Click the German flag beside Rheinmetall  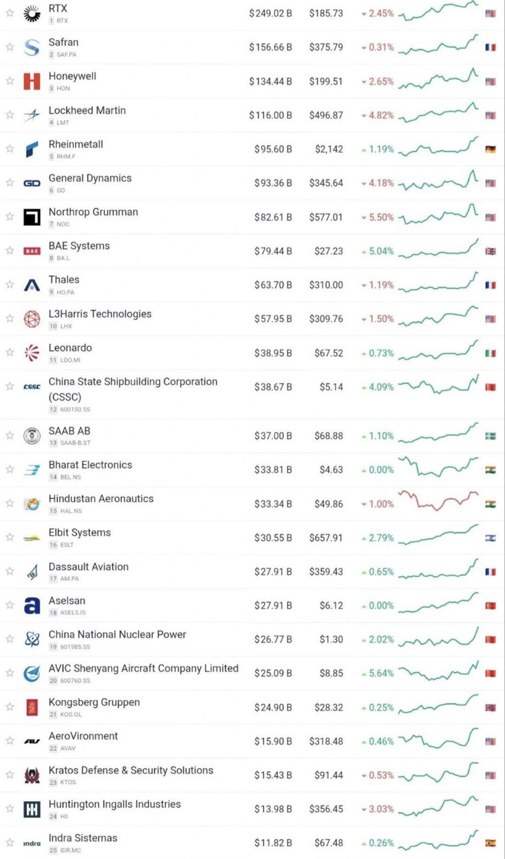[490, 149]
